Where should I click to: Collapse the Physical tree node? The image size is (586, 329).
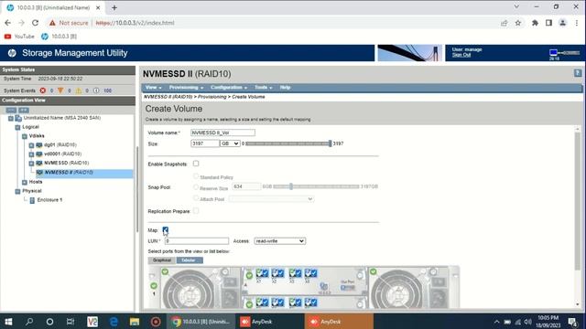[x=17, y=191]
